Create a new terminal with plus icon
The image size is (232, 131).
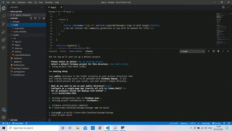click(x=209, y=51)
